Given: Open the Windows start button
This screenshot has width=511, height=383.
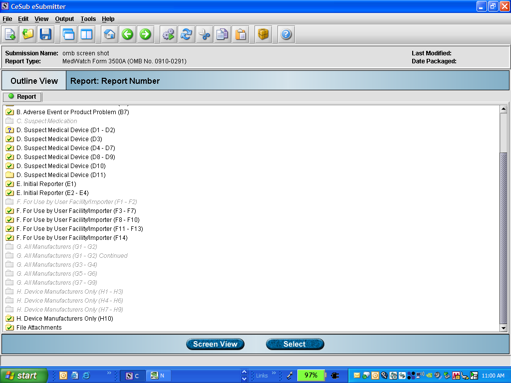Looking at the screenshot, I should tap(23, 376).
